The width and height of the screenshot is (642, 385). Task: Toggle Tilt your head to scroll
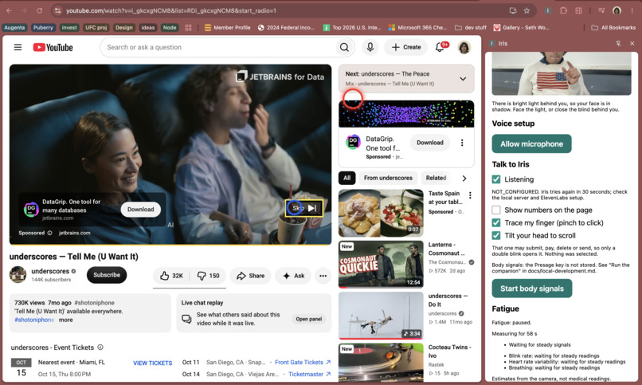click(x=496, y=235)
